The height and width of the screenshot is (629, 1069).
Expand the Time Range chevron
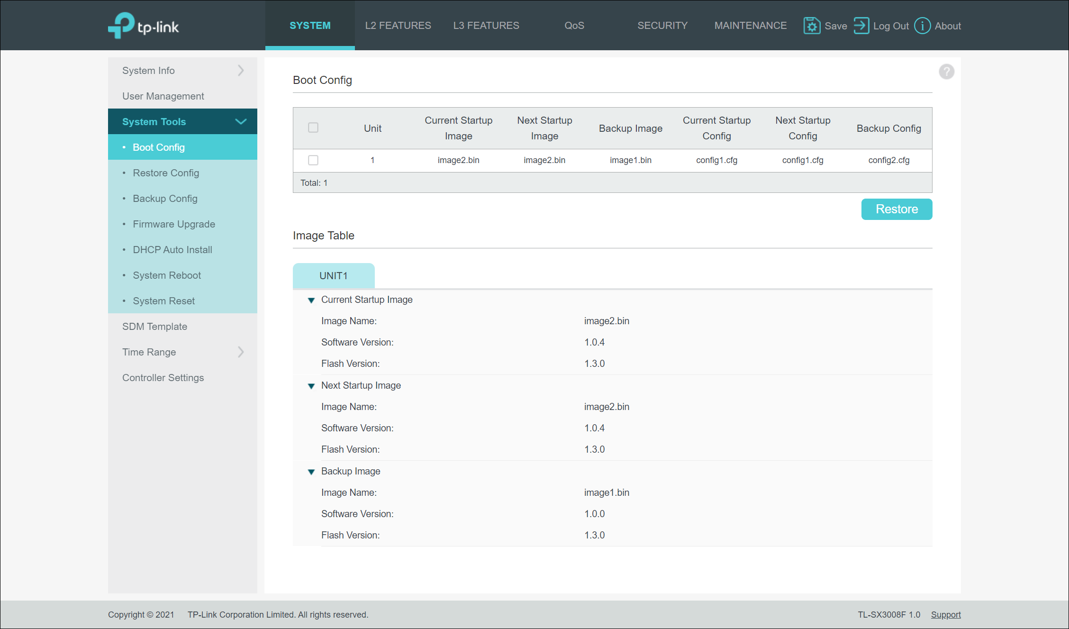click(x=241, y=352)
